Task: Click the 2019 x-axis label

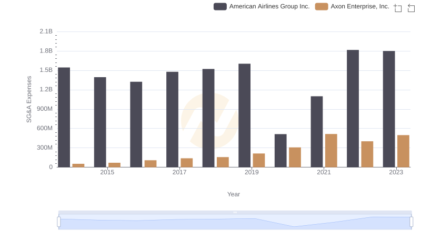Action: pos(252,172)
